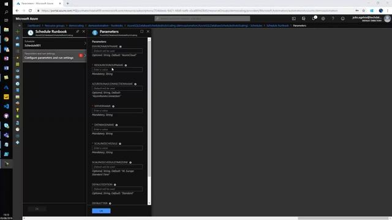Open notifications bell in Azure header
The width and height of the screenshot is (392, 220).
pos(314,19)
